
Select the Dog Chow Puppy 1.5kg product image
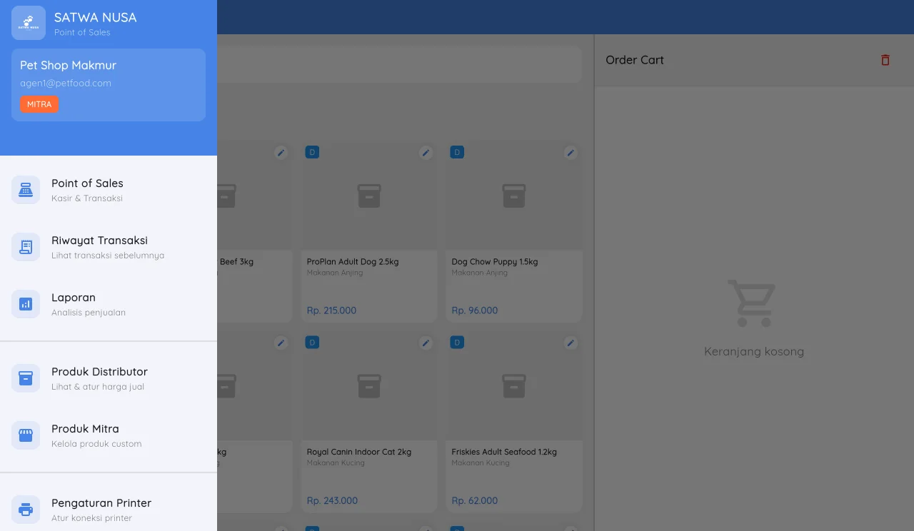514,196
